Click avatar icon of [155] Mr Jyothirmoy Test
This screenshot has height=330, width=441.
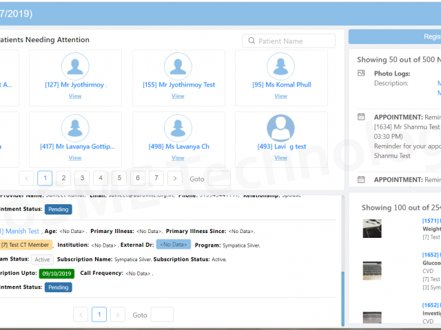(178, 66)
